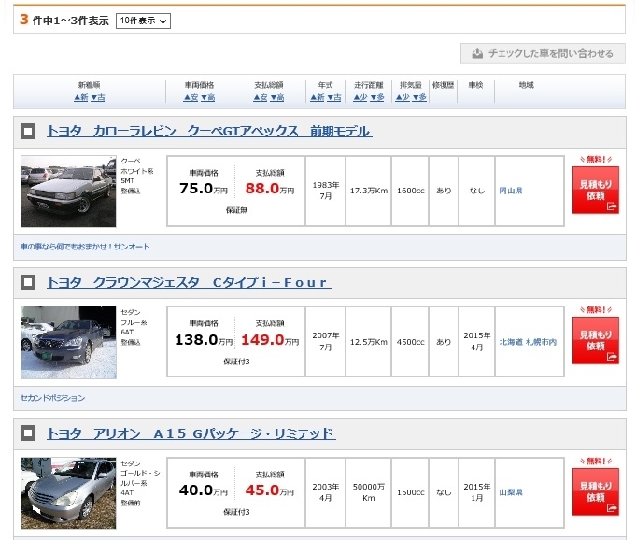Screen dimensions: 636x540
Task: Sort 支払総額 highest first (▼高)
Action: point(277,97)
